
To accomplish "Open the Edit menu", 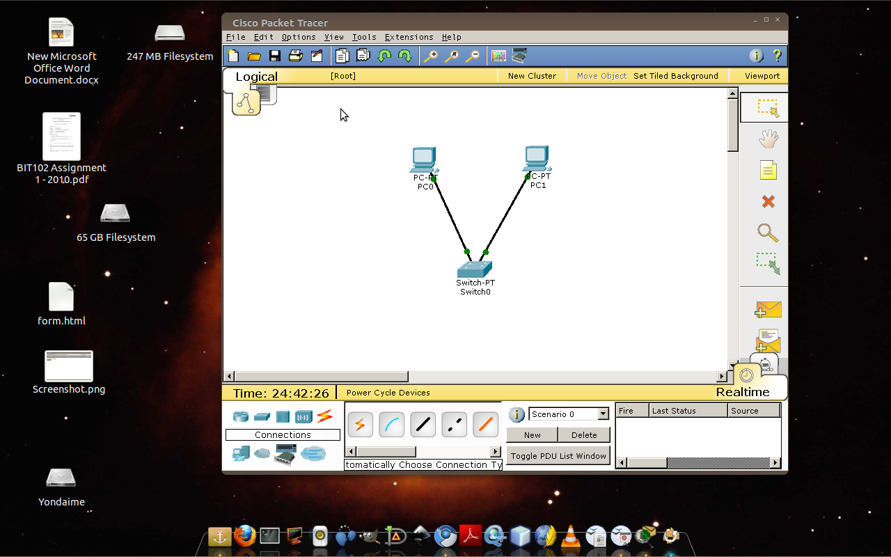I will [x=264, y=37].
